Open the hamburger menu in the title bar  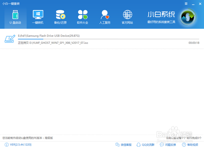coord(186,3)
